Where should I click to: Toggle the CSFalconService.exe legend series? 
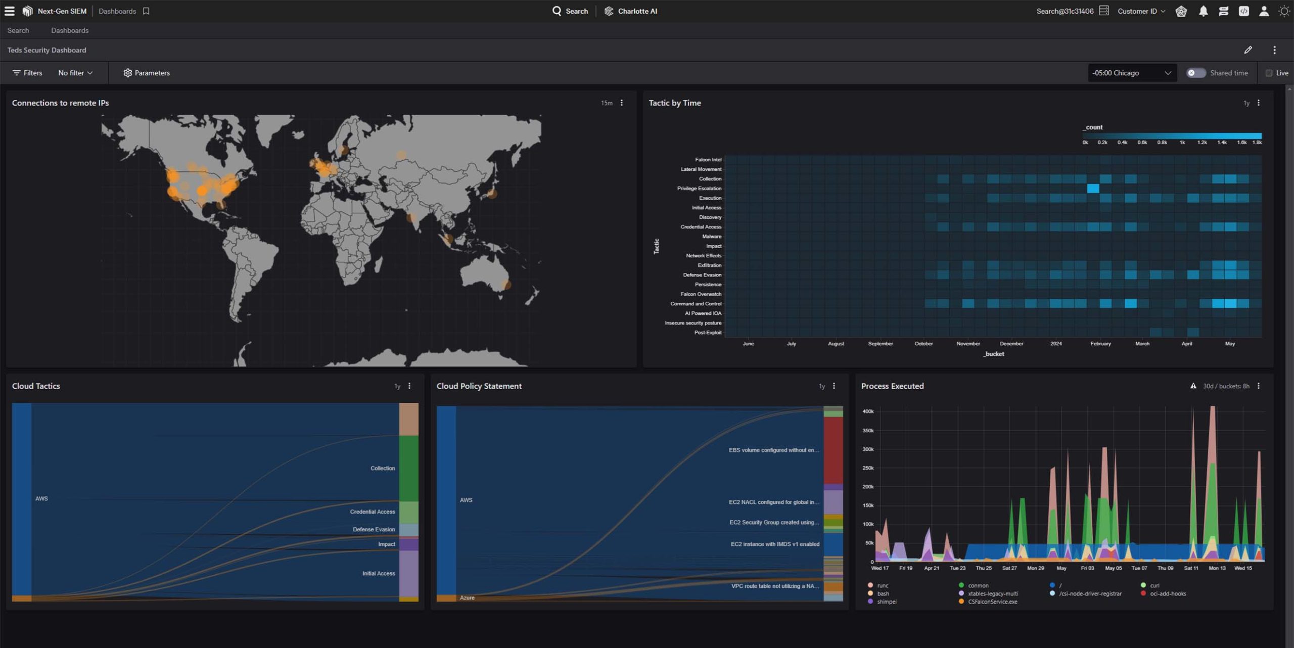click(988, 601)
